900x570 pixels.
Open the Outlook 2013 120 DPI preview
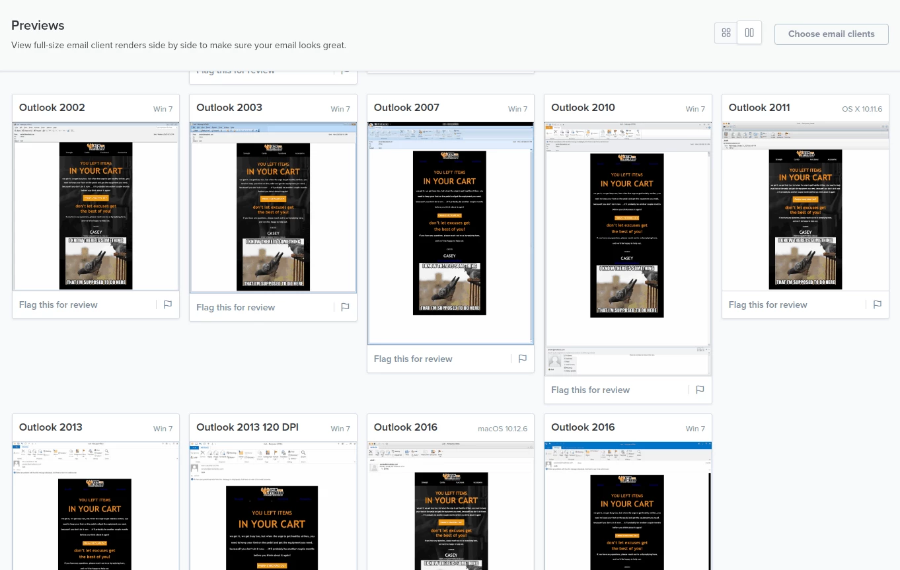pos(273,505)
